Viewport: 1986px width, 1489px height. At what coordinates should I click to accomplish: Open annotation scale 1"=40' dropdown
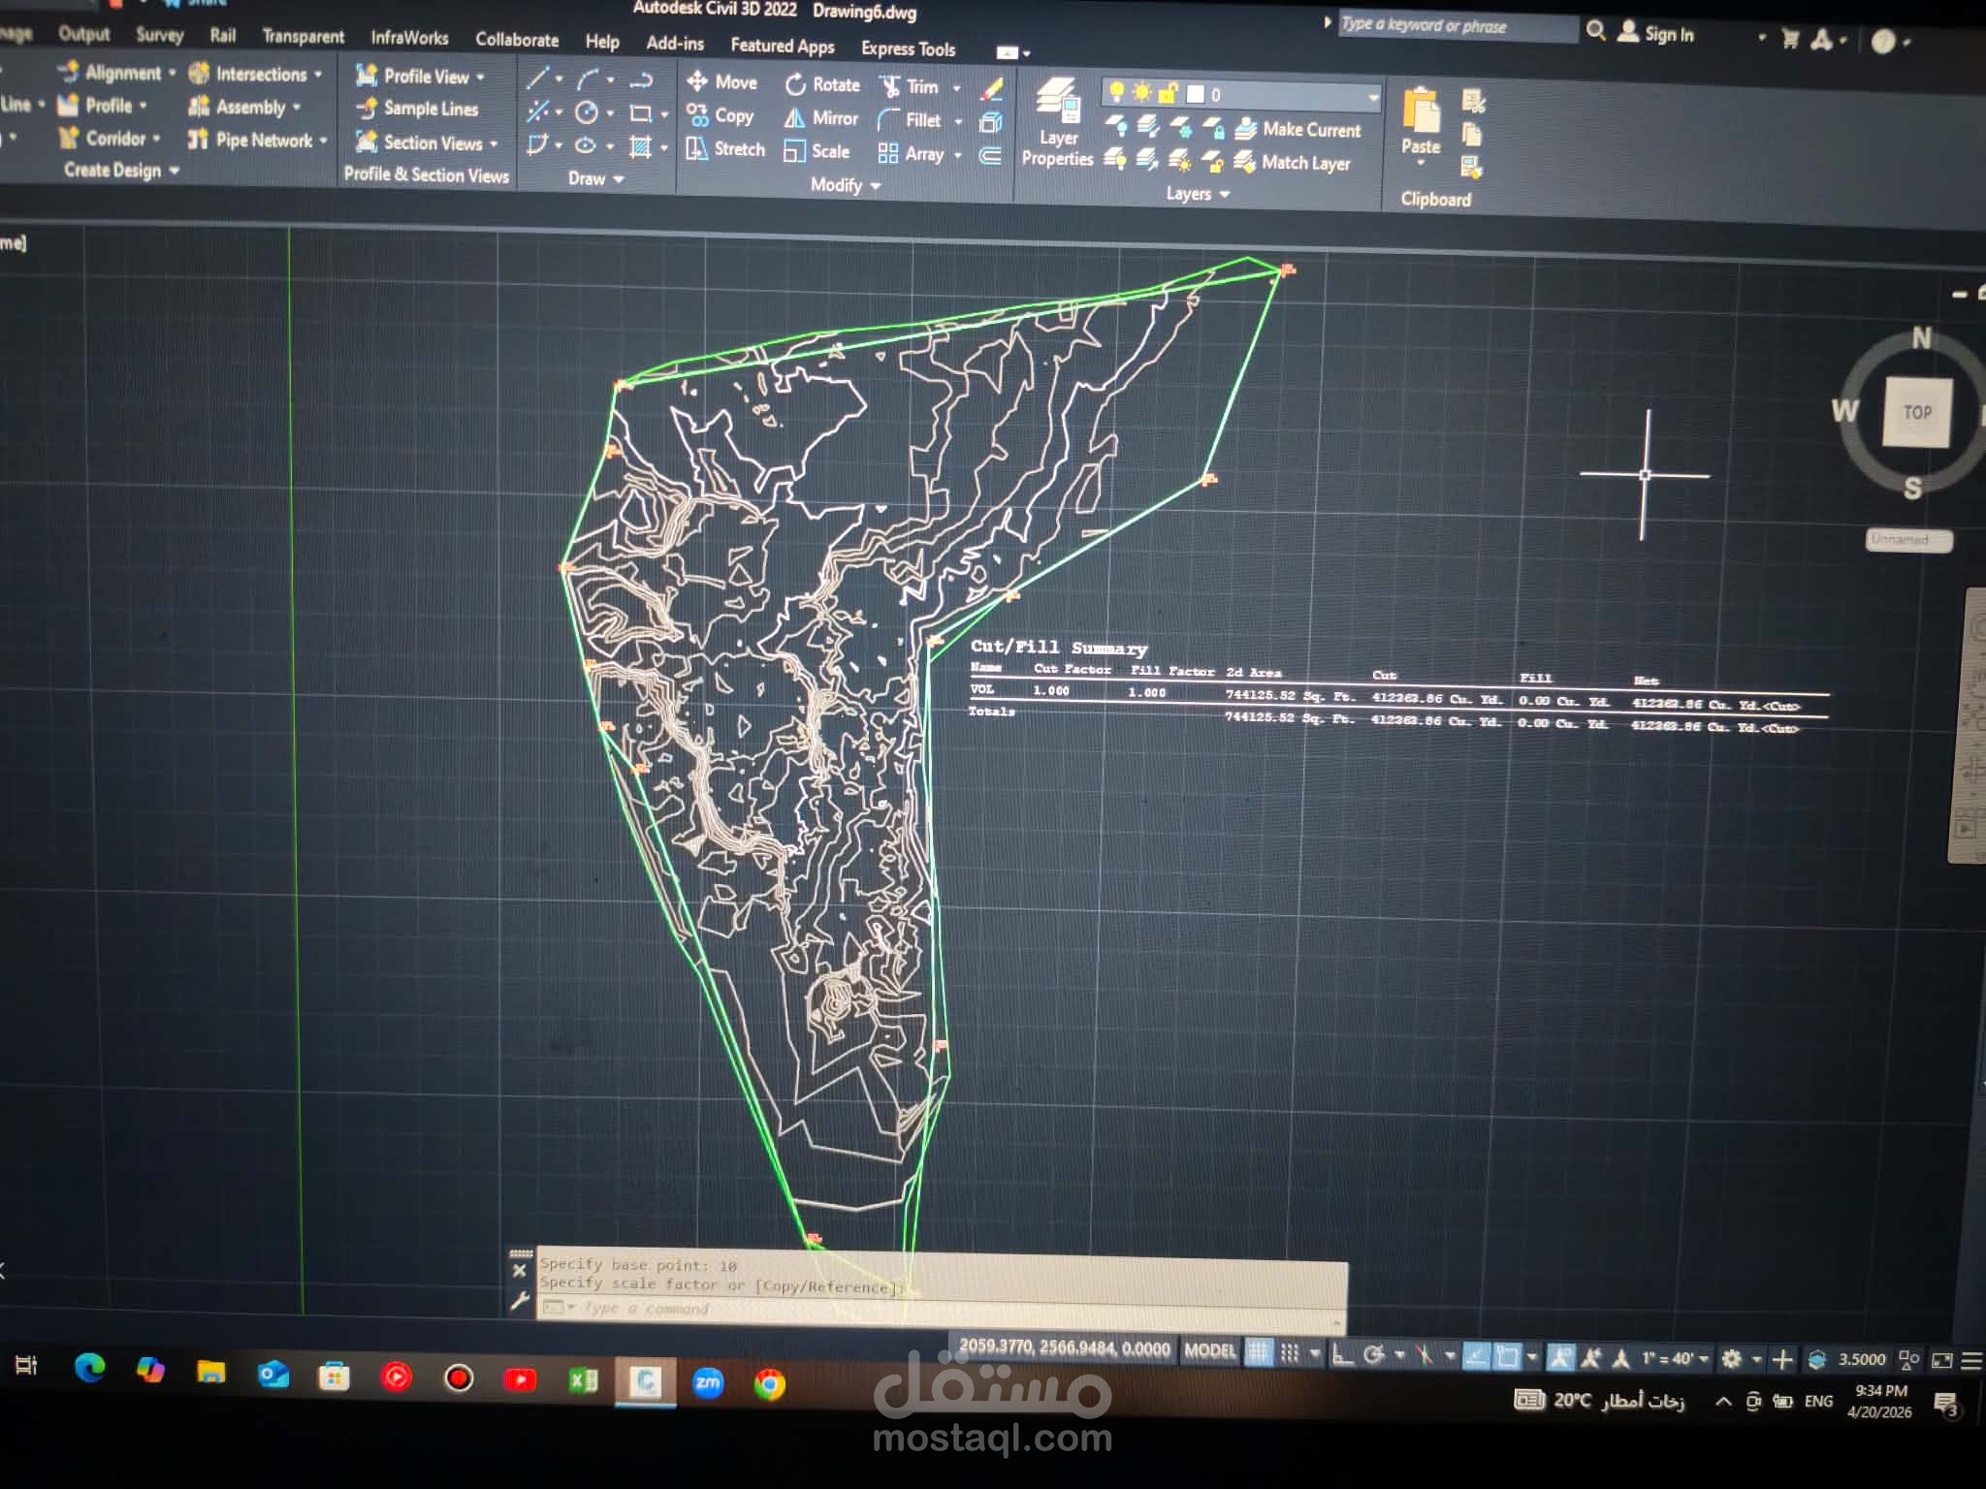pyautogui.click(x=1675, y=1358)
